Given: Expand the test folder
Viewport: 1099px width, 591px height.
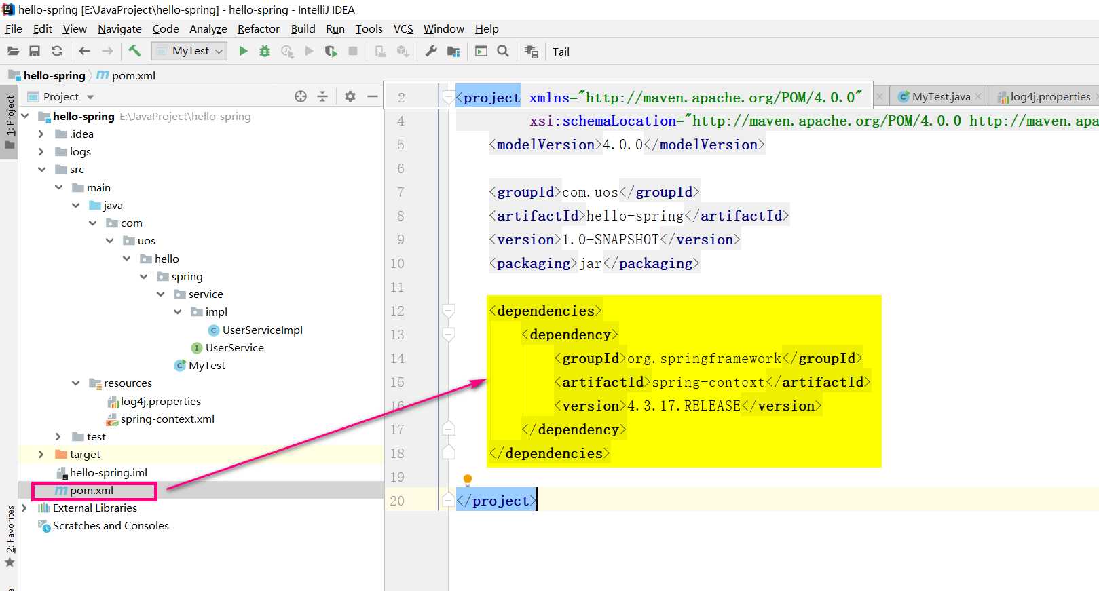Looking at the screenshot, I should 58,436.
